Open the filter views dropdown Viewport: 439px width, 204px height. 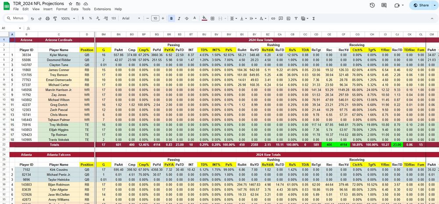[304, 18]
